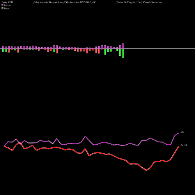195x195 pixels.
Task: Click the Volume legend color swatch
Action: coord(2,5)
